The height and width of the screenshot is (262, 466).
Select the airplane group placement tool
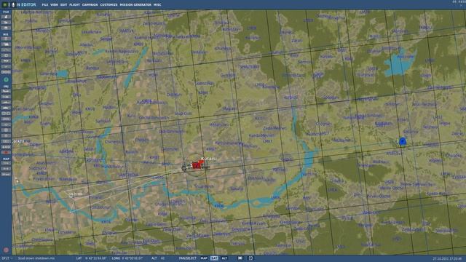coord(6,91)
